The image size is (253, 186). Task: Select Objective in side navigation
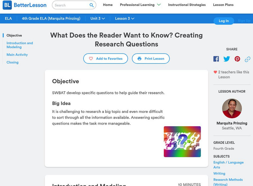coord(14,35)
